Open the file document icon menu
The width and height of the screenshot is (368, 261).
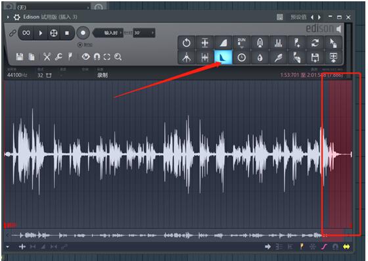[x=32, y=57]
